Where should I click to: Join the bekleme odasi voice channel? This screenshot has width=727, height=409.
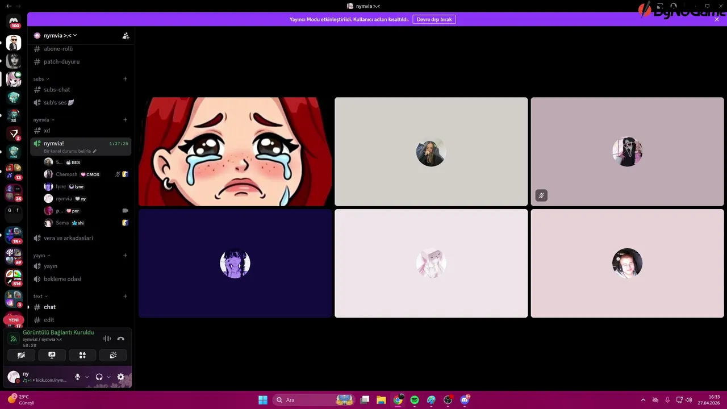tap(81, 279)
